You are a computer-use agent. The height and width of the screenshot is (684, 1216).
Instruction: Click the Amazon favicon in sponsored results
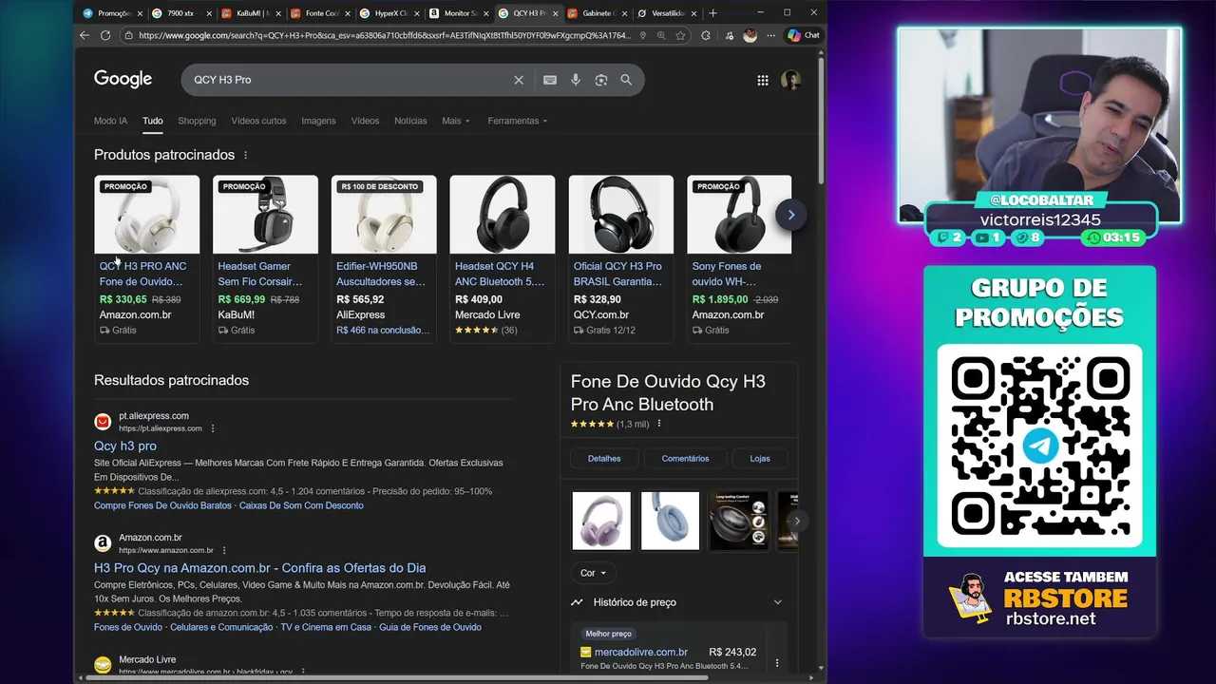(103, 543)
